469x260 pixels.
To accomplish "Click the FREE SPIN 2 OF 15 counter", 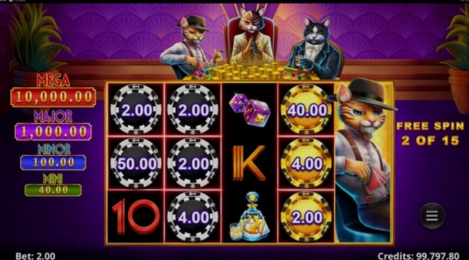I will (430, 134).
